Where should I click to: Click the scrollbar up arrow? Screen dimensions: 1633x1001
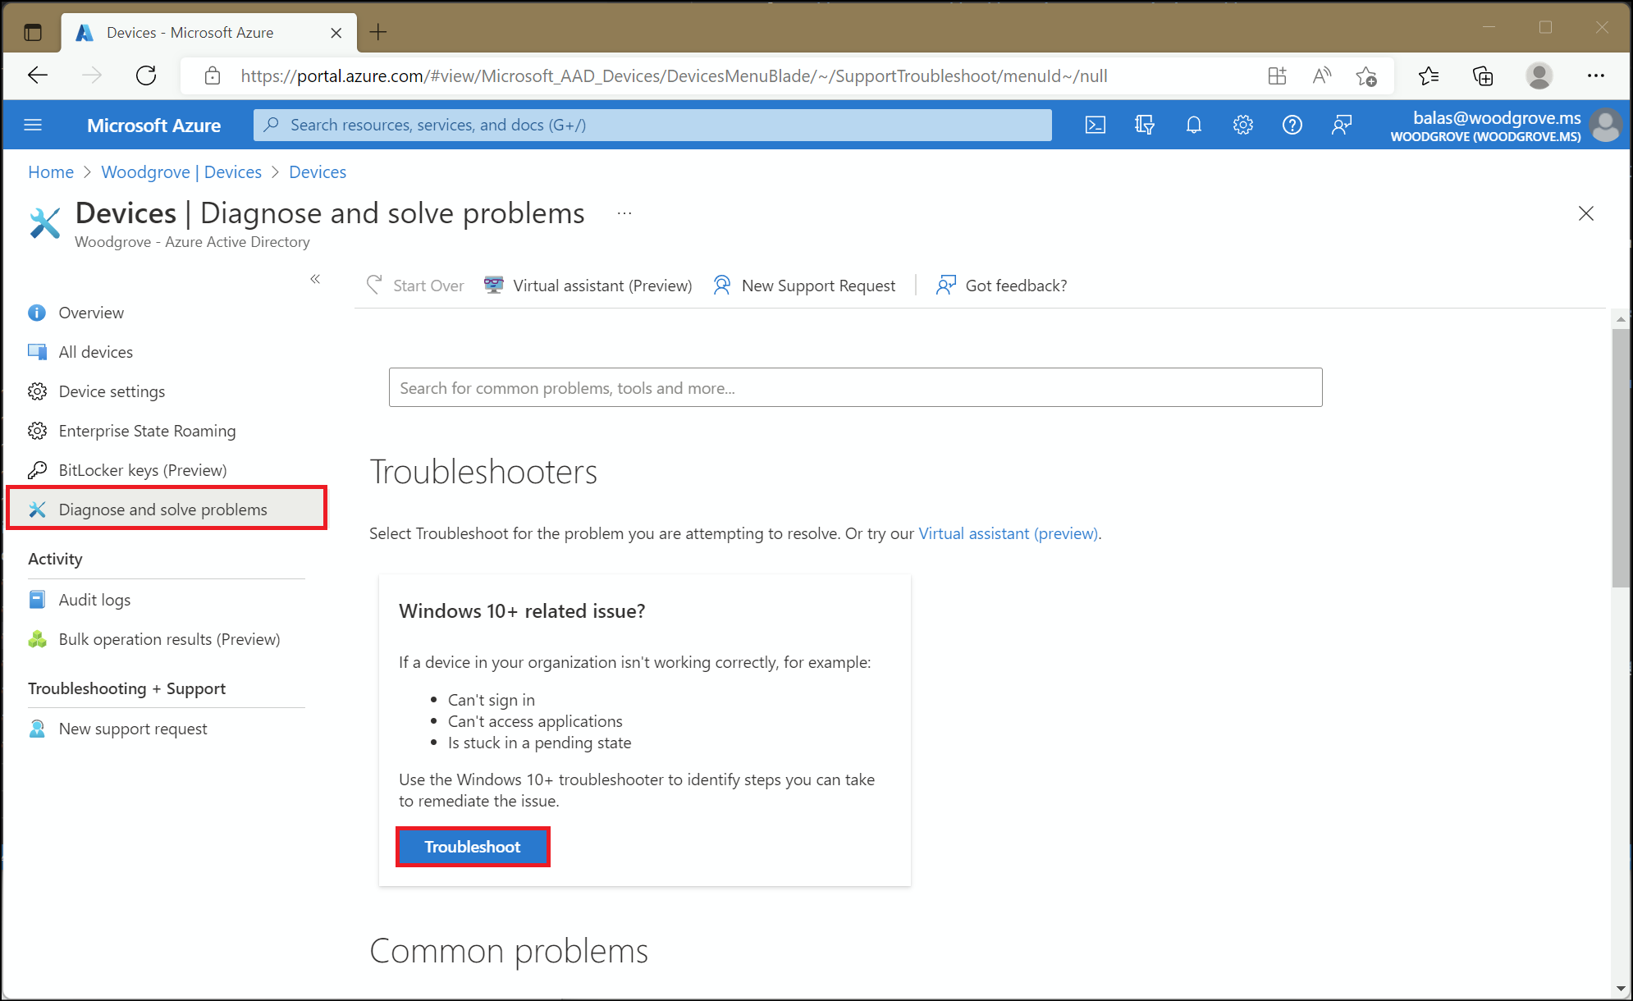click(1620, 318)
